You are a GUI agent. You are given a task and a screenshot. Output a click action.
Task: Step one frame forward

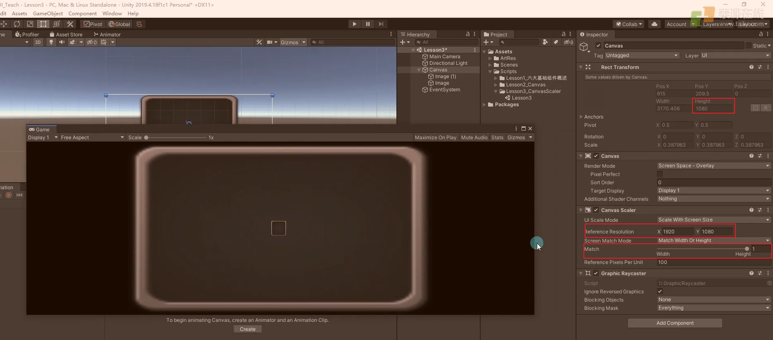click(x=381, y=24)
